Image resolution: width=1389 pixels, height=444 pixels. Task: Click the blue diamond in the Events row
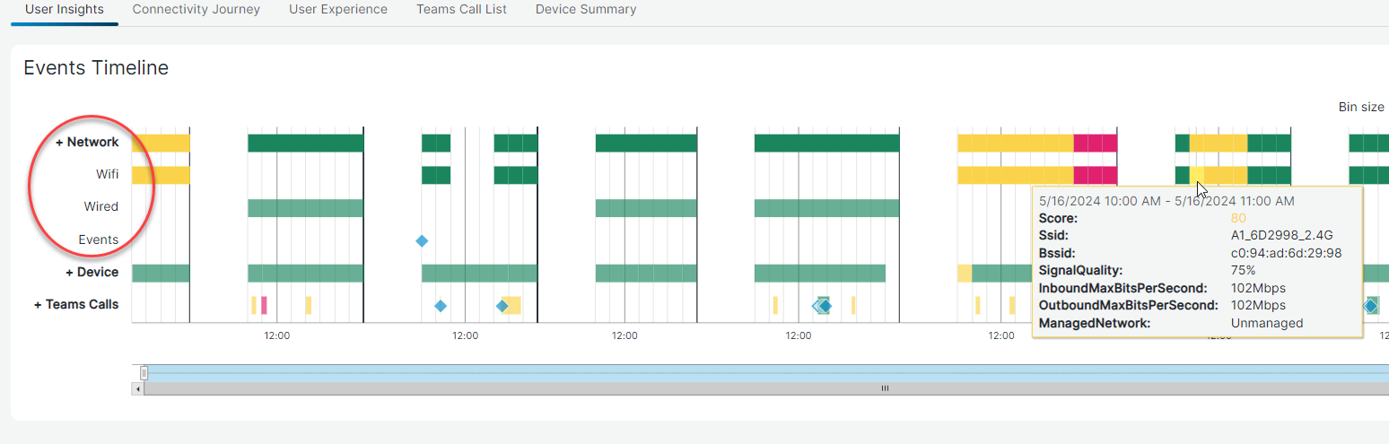click(x=422, y=240)
